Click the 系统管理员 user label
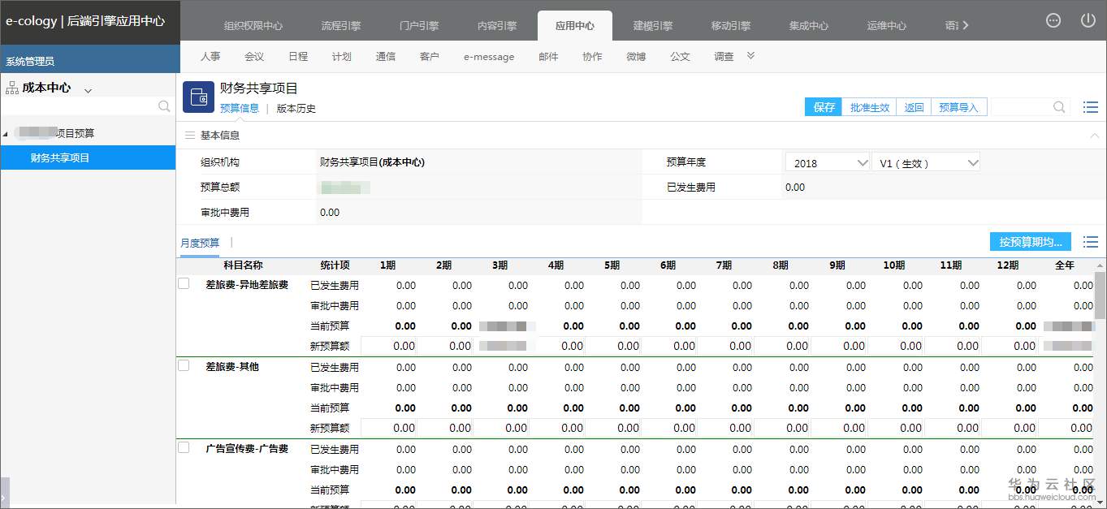 pyautogui.click(x=29, y=61)
